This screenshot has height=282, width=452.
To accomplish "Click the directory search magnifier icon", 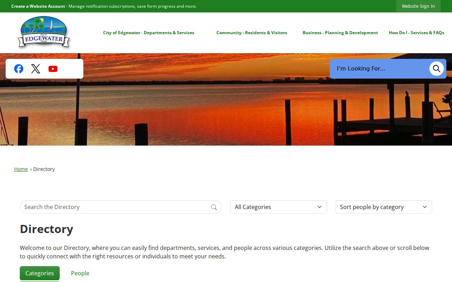I will click(214, 207).
